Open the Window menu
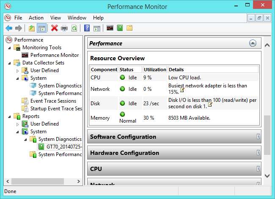This screenshot has width=275, height=199. [77, 18]
